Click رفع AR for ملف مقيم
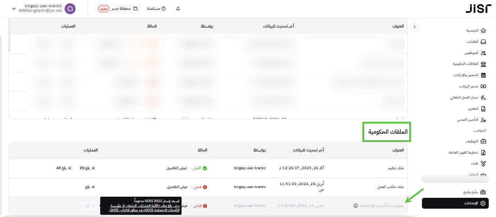Screen dimensions: 496x217 [x=64, y=168]
